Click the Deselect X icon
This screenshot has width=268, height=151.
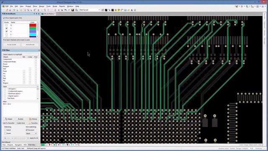[59, 10]
